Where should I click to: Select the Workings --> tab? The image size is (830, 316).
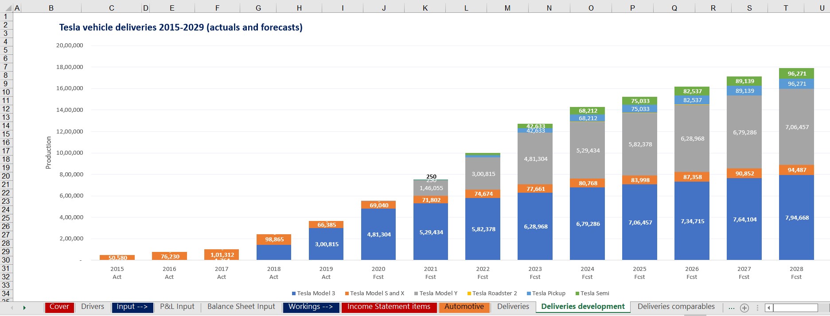coord(311,307)
